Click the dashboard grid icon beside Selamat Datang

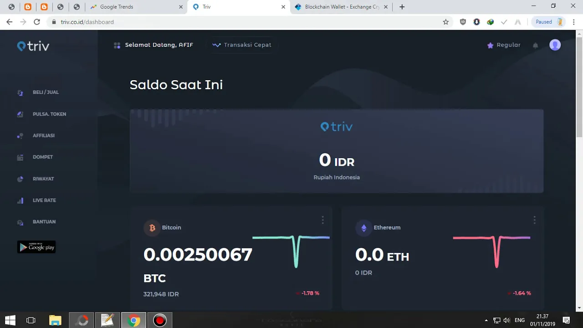(x=117, y=45)
